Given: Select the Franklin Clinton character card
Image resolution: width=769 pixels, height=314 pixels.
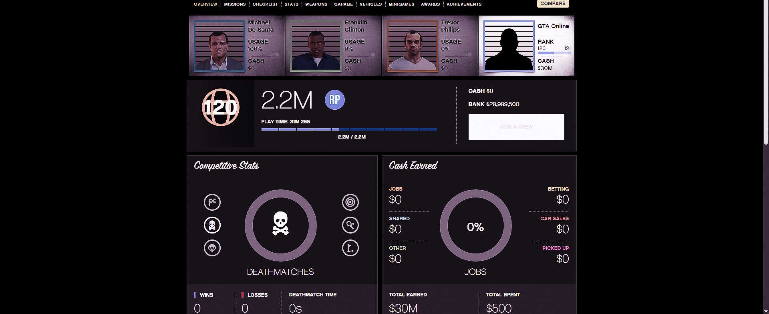Looking at the screenshot, I should tap(334, 46).
